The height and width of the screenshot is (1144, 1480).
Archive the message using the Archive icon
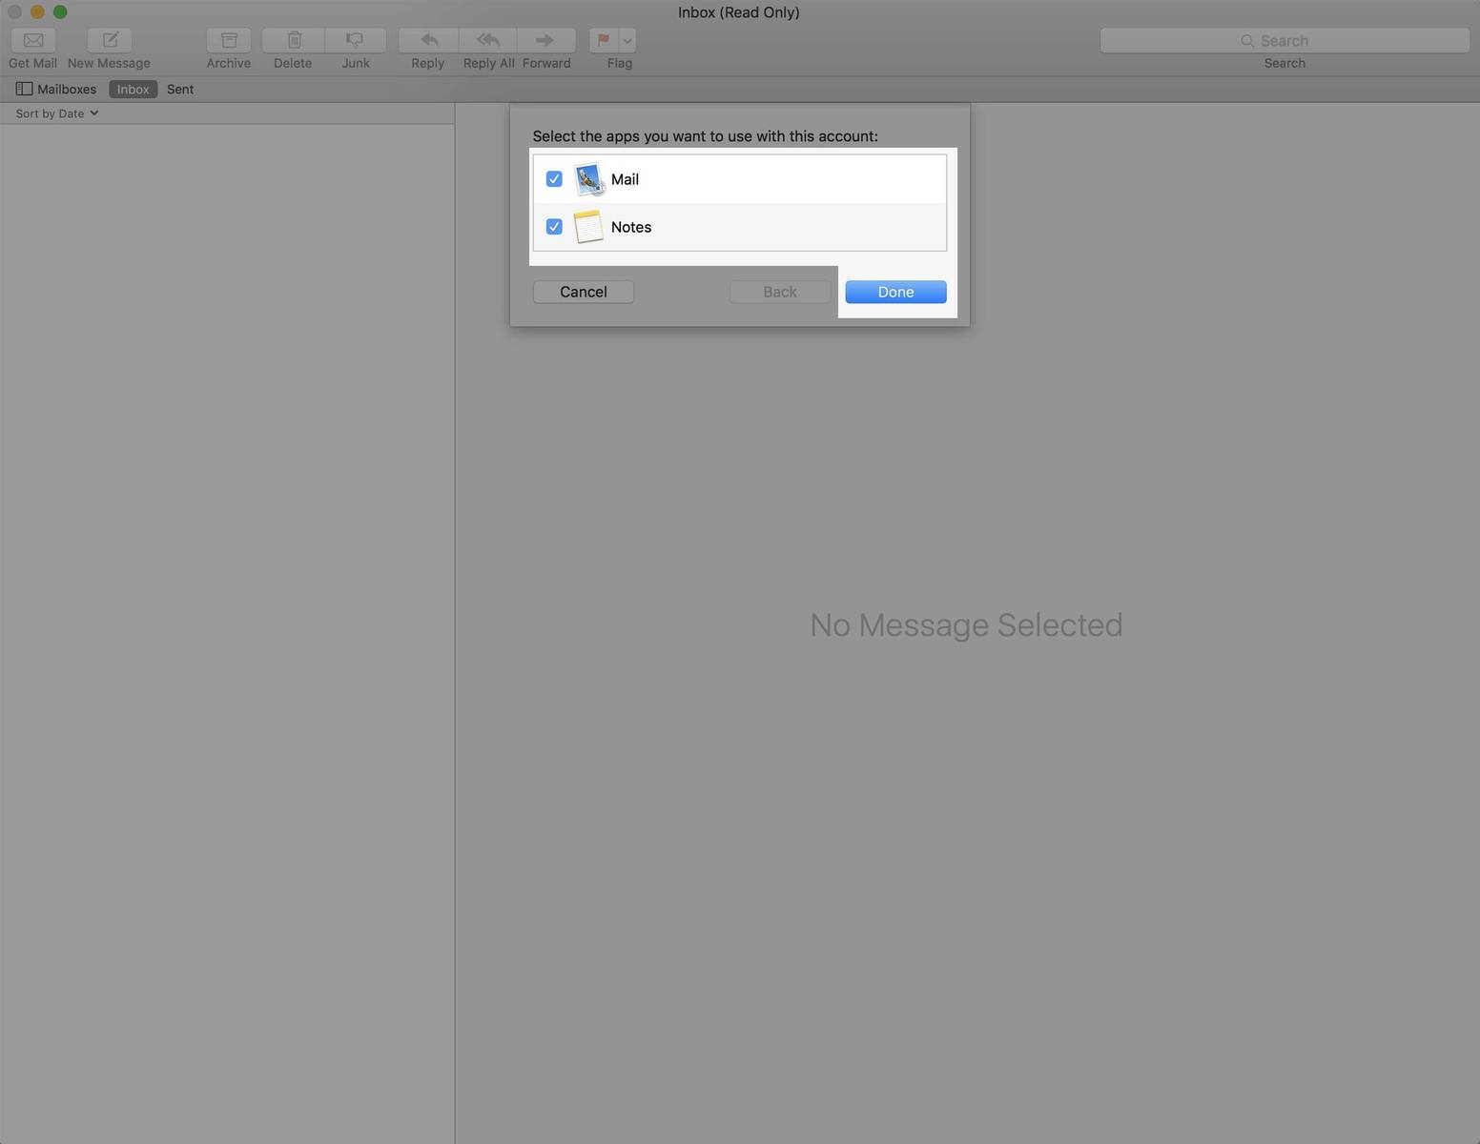pos(229,40)
